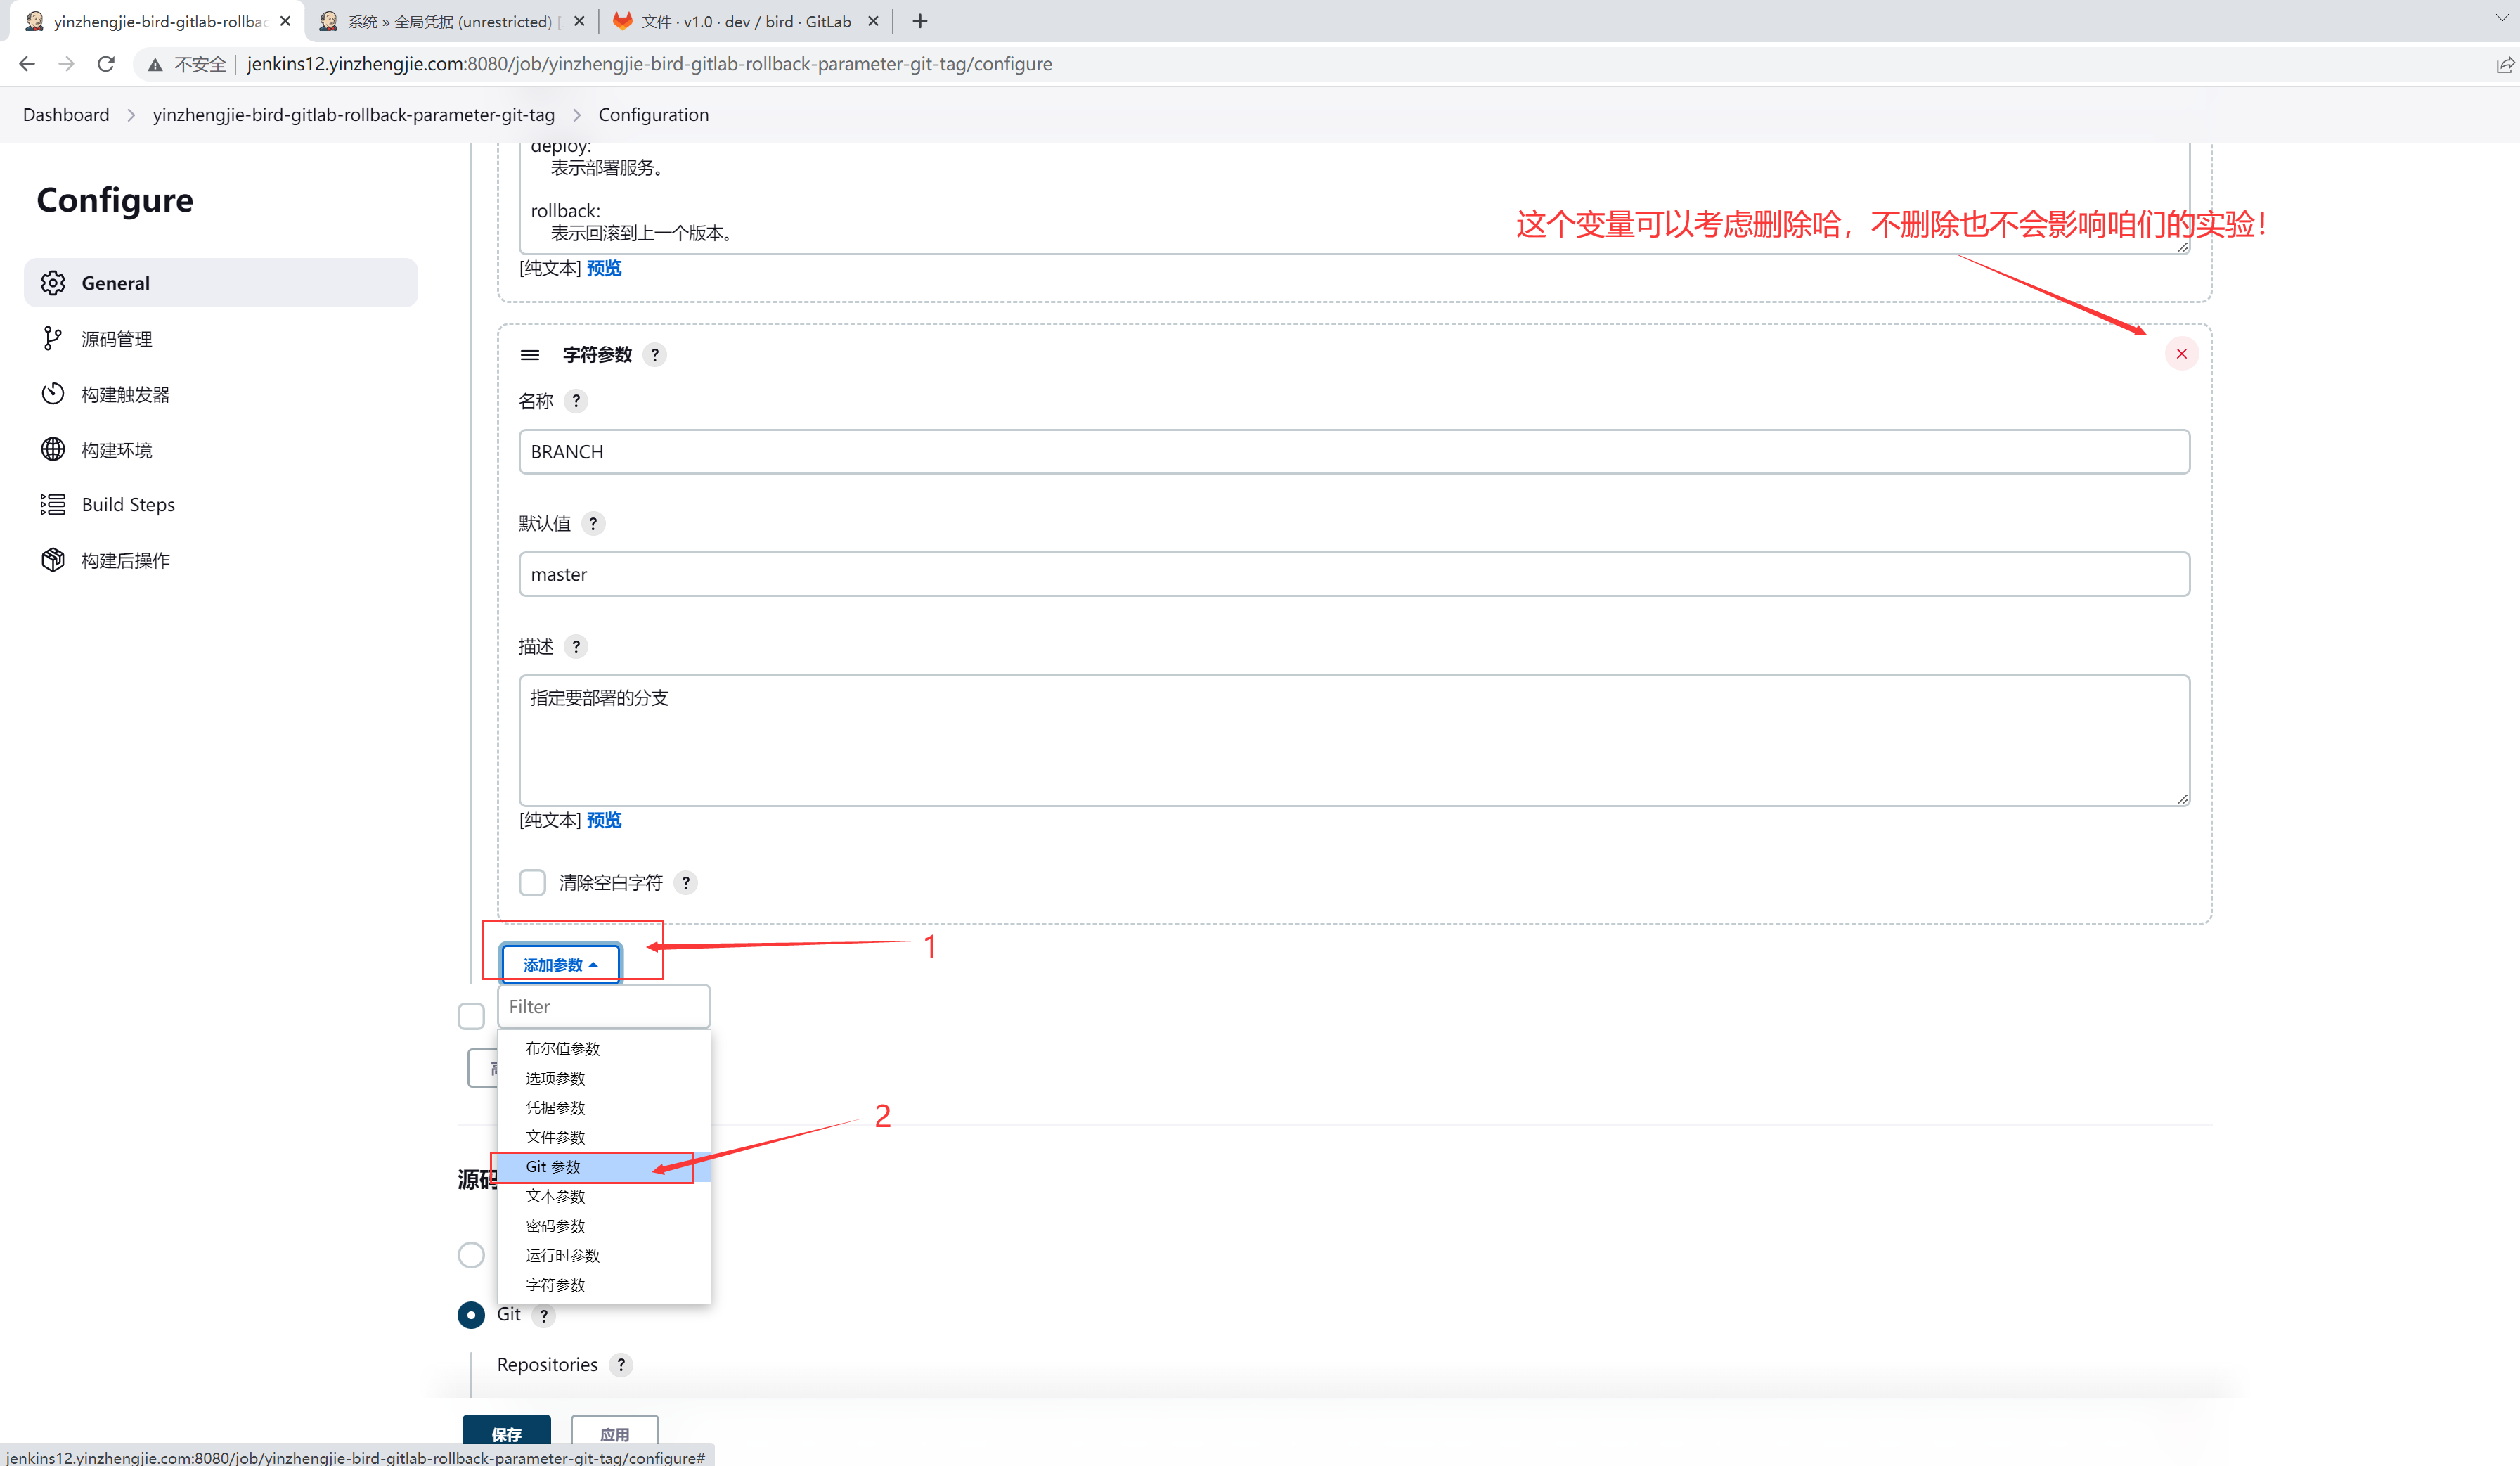Click the drag handle next to 字符参数

pyautogui.click(x=530, y=355)
